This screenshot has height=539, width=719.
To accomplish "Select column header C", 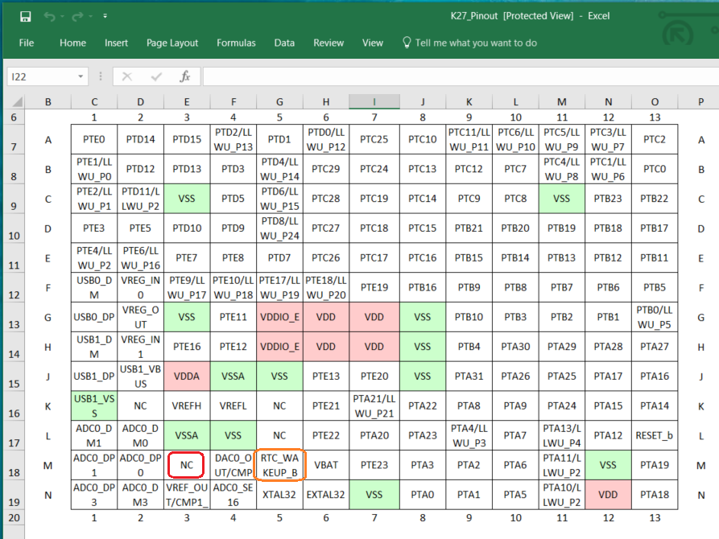I will pyautogui.click(x=94, y=101).
